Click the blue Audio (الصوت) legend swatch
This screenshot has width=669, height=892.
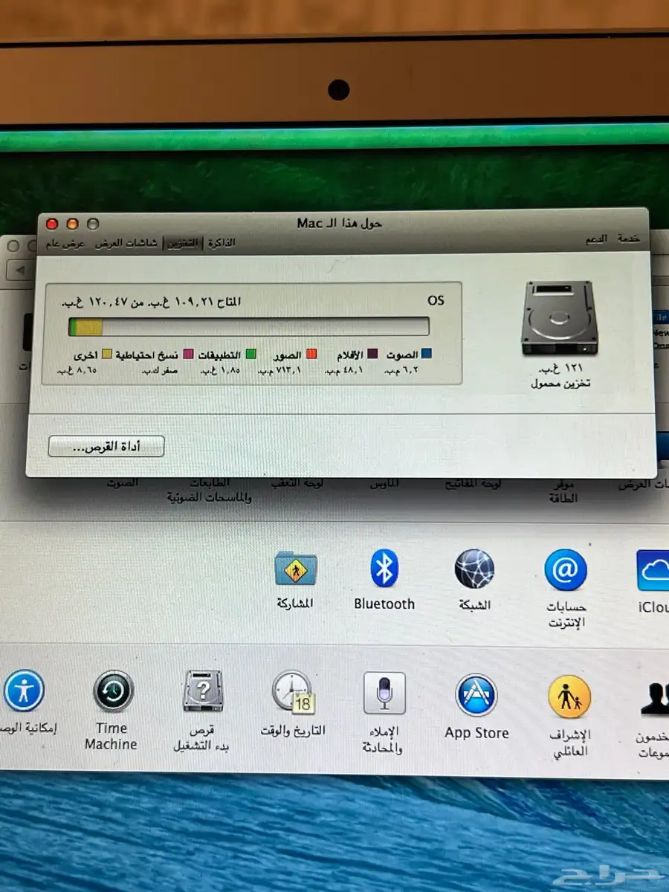427,355
